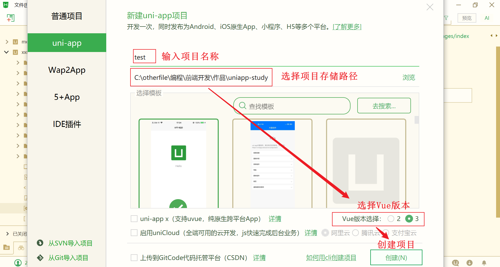This screenshot has height=267, width=500.
Task: Select the 5+App project type
Action: [x=67, y=97]
